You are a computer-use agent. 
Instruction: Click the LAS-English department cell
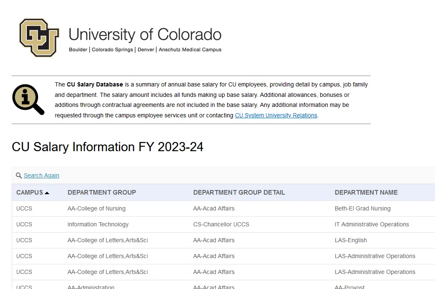click(x=351, y=240)
